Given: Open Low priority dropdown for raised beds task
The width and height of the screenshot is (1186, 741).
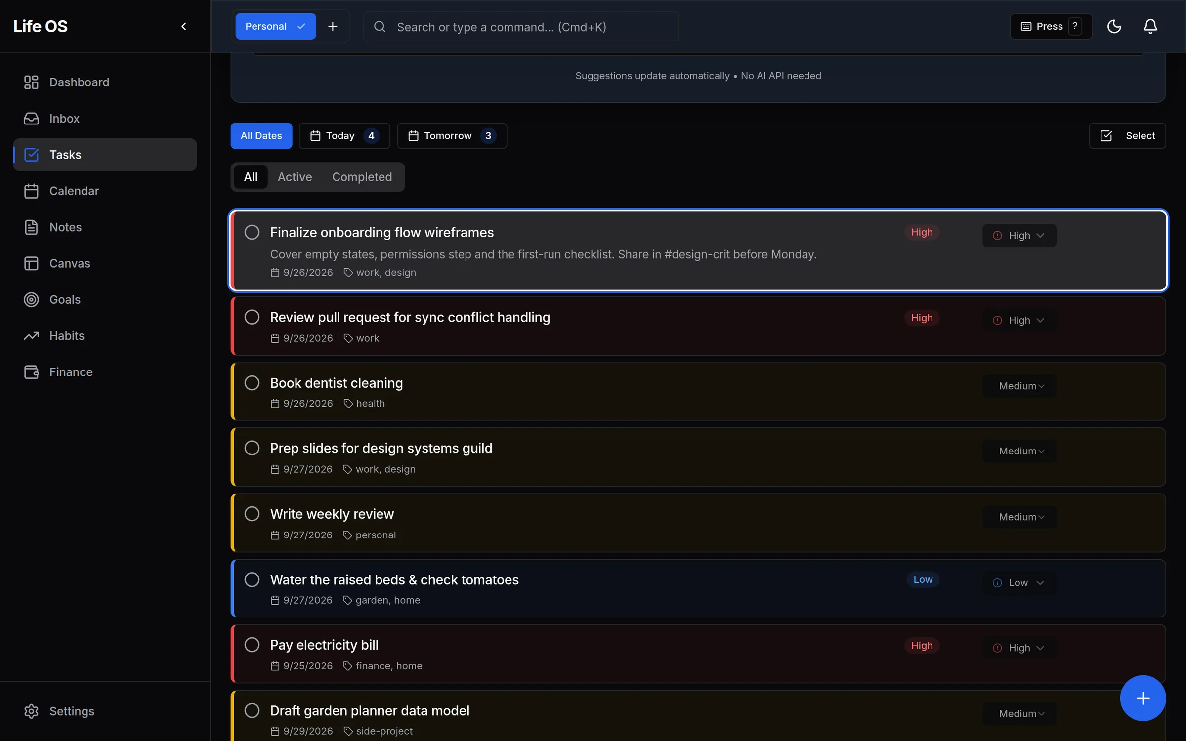Looking at the screenshot, I should (1019, 583).
